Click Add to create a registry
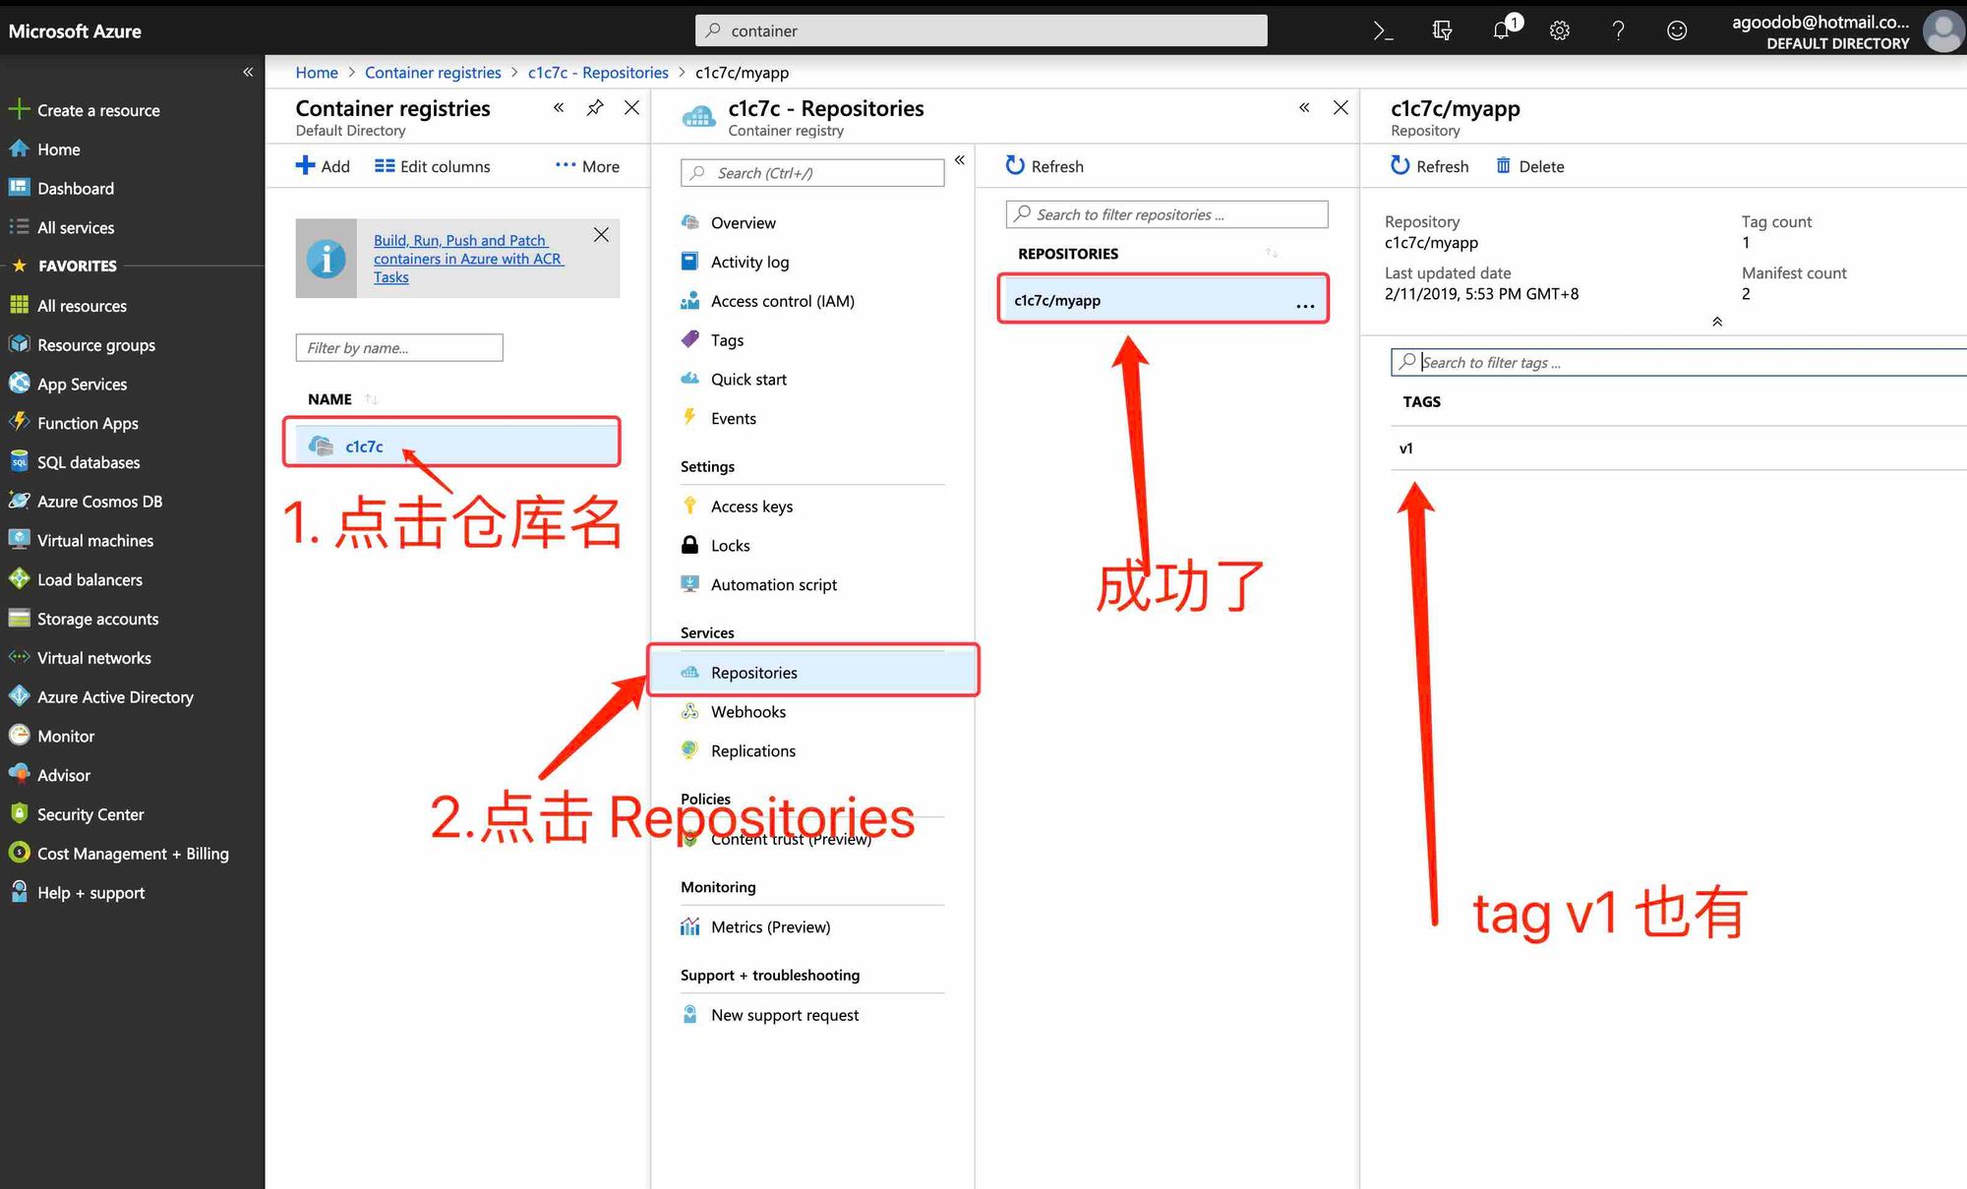 tap(323, 166)
